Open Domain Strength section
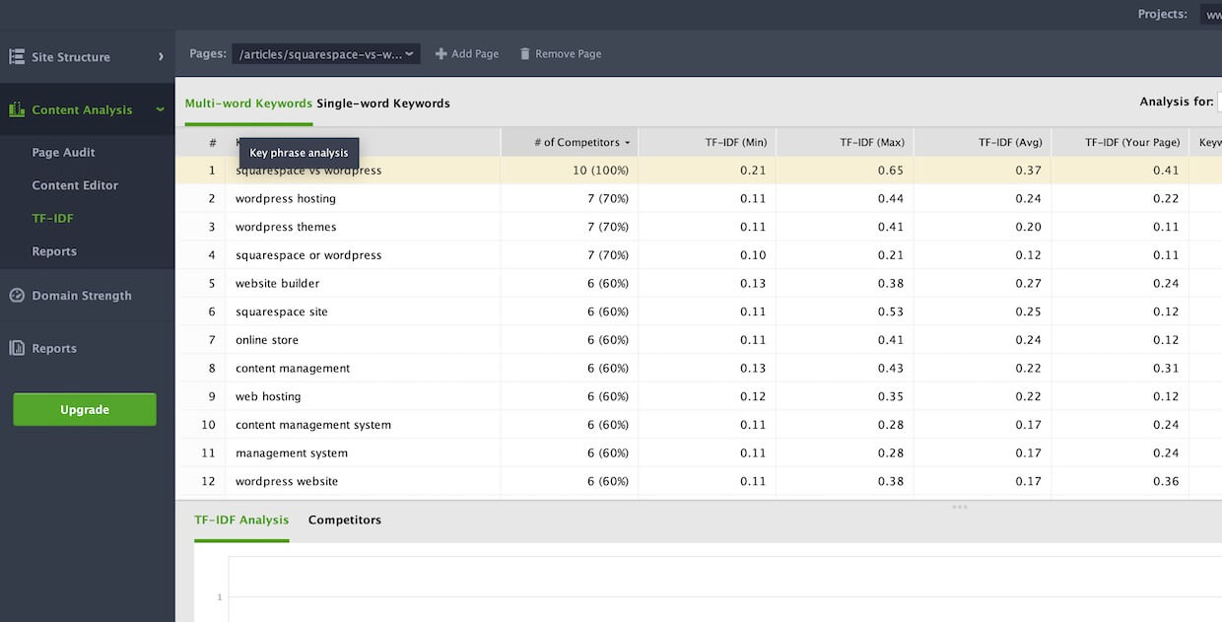The image size is (1222, 622). [82, 295]
